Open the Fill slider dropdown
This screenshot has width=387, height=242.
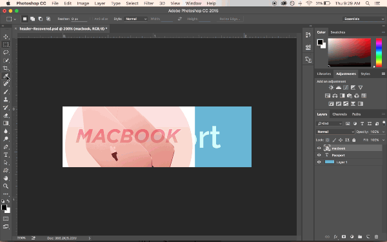click(383, 140)
